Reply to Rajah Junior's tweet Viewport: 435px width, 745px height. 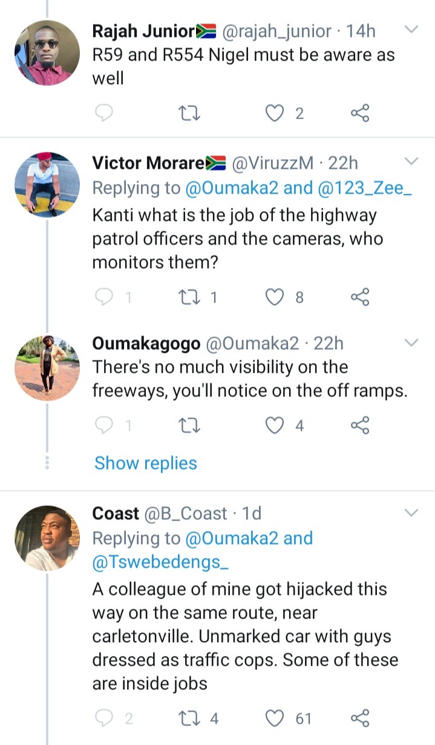tap(105, 113)
